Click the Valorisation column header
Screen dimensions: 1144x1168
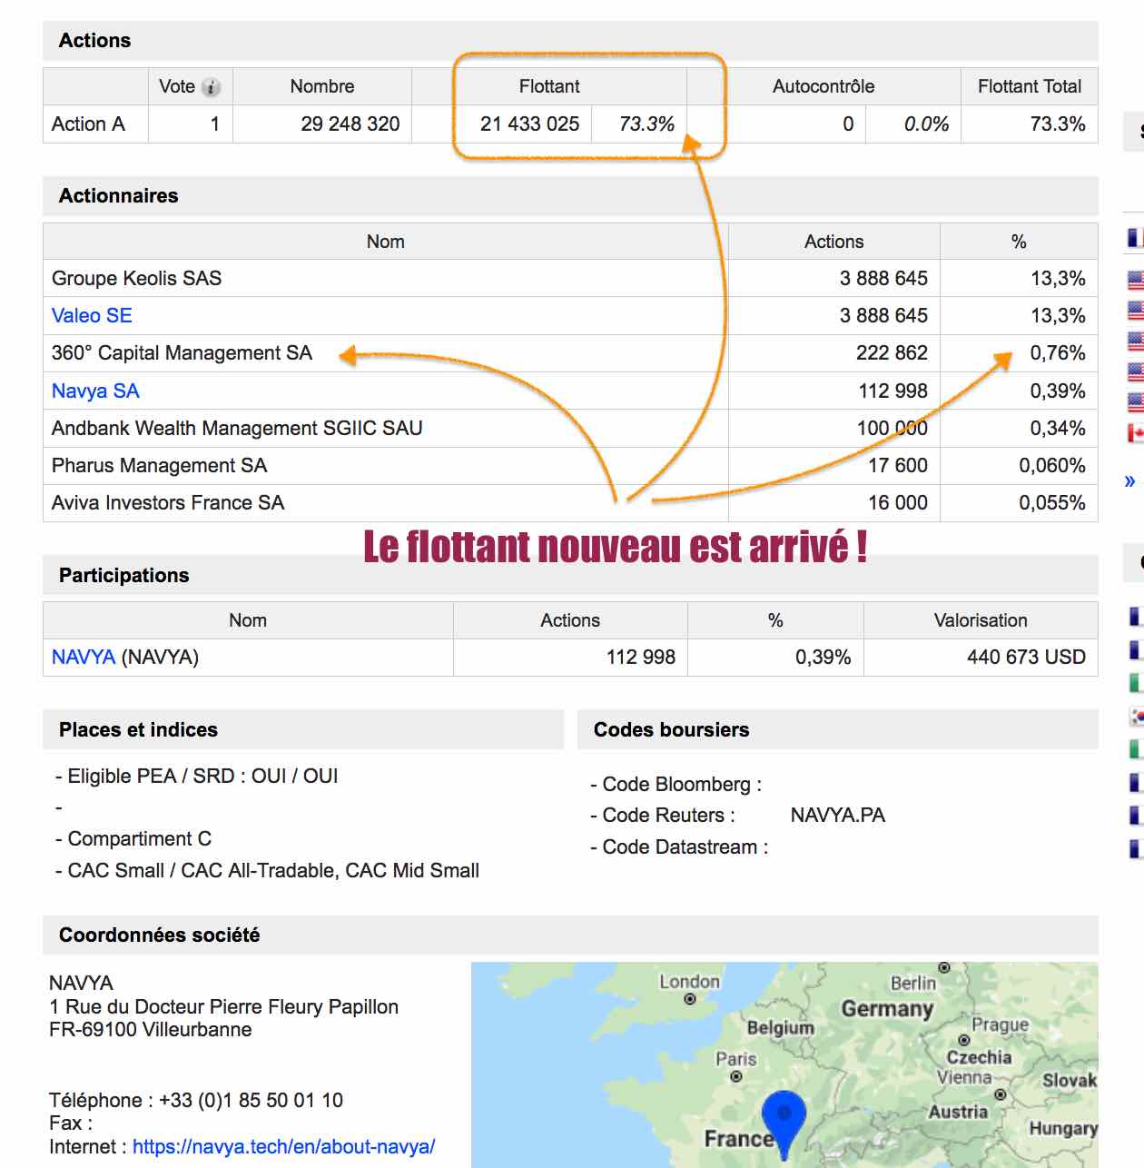point(981,621)
